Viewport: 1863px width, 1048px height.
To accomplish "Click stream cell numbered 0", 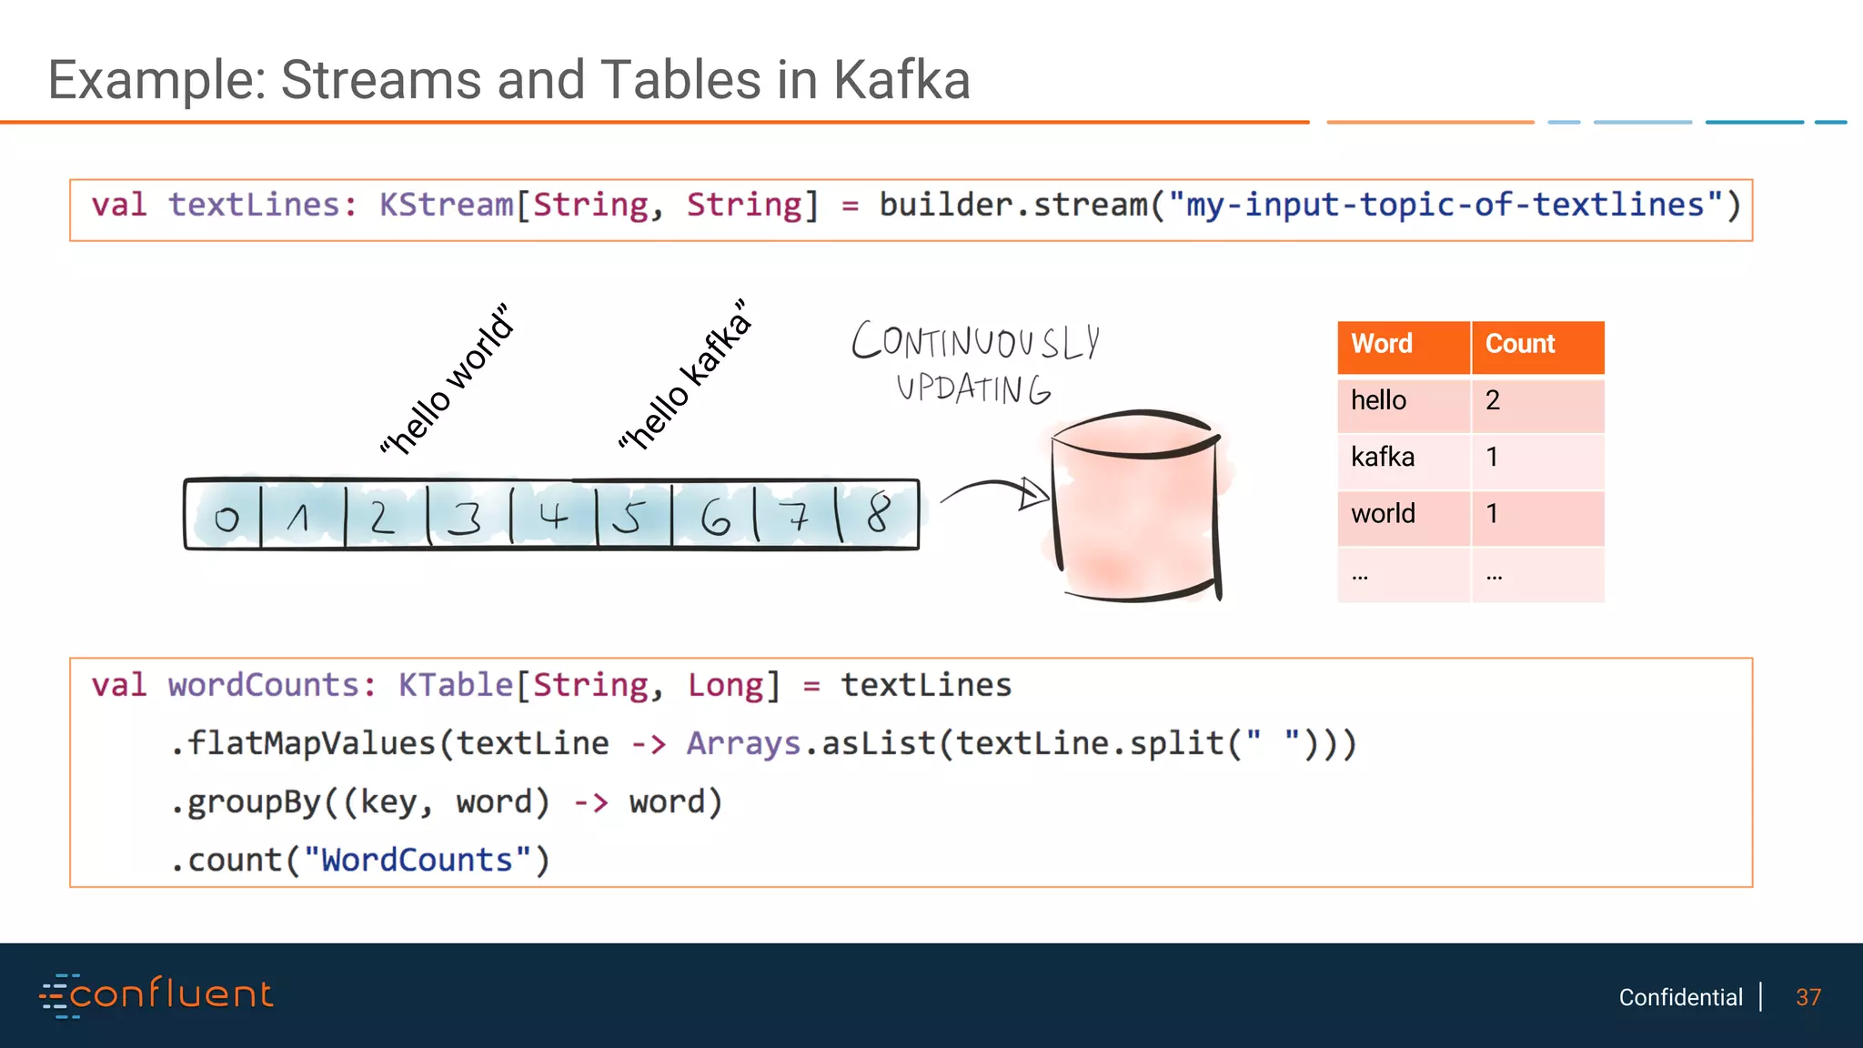I will point(225,518).
